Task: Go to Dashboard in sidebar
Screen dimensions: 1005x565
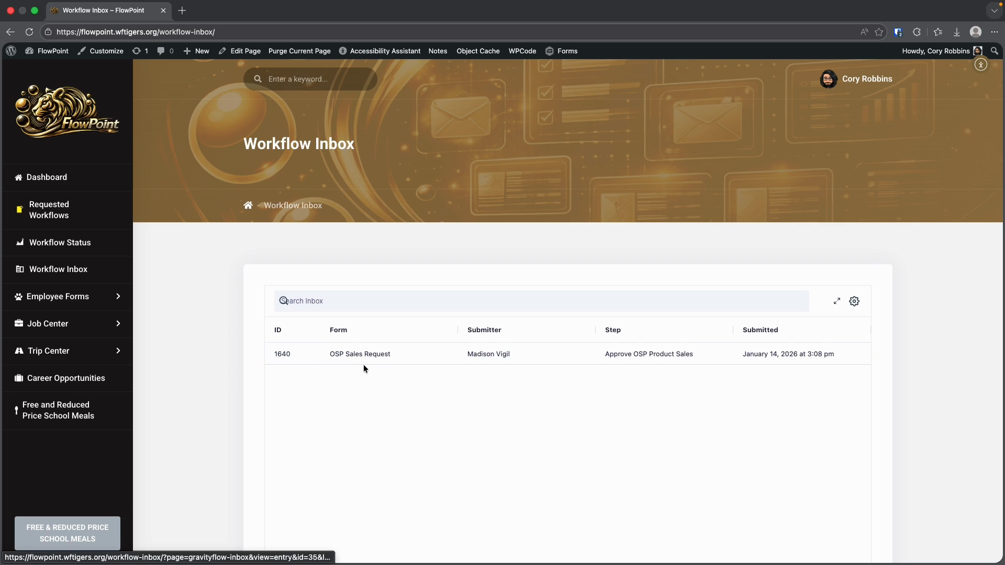Action: [47, 177]
